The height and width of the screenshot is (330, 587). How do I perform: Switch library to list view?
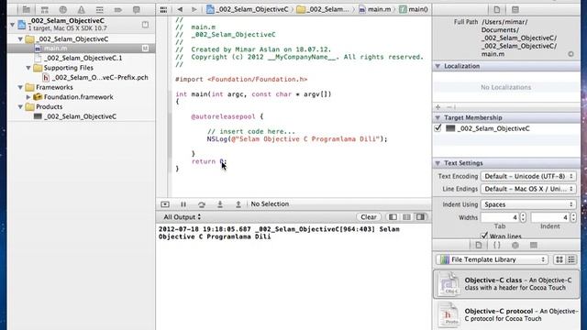coord(571,259)
